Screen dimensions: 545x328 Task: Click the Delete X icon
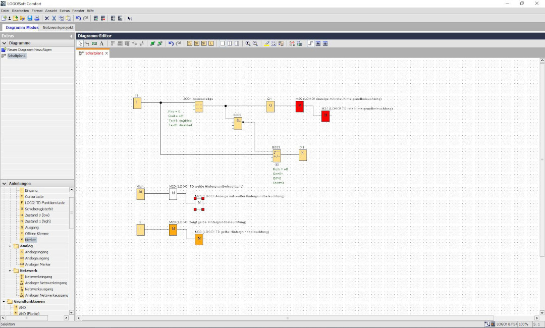[x=47, y=18]
